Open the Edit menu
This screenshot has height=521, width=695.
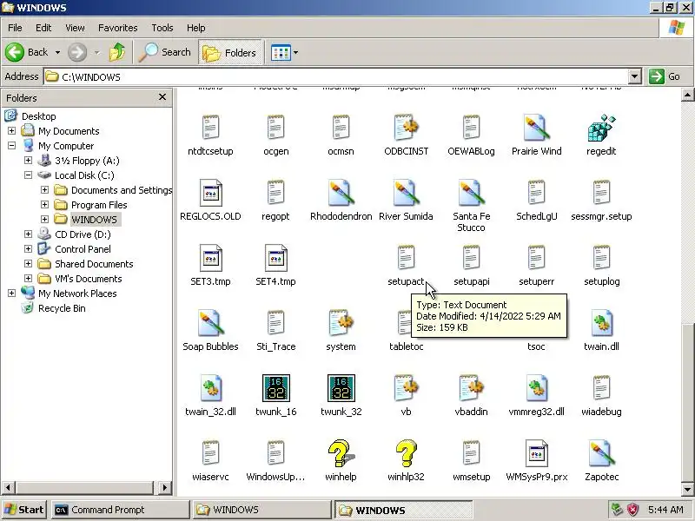43,28
